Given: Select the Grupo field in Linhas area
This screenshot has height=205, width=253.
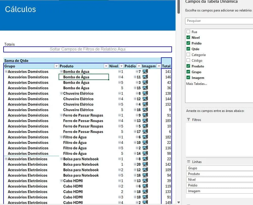Looking at the screenshot, I should [219, 168].
